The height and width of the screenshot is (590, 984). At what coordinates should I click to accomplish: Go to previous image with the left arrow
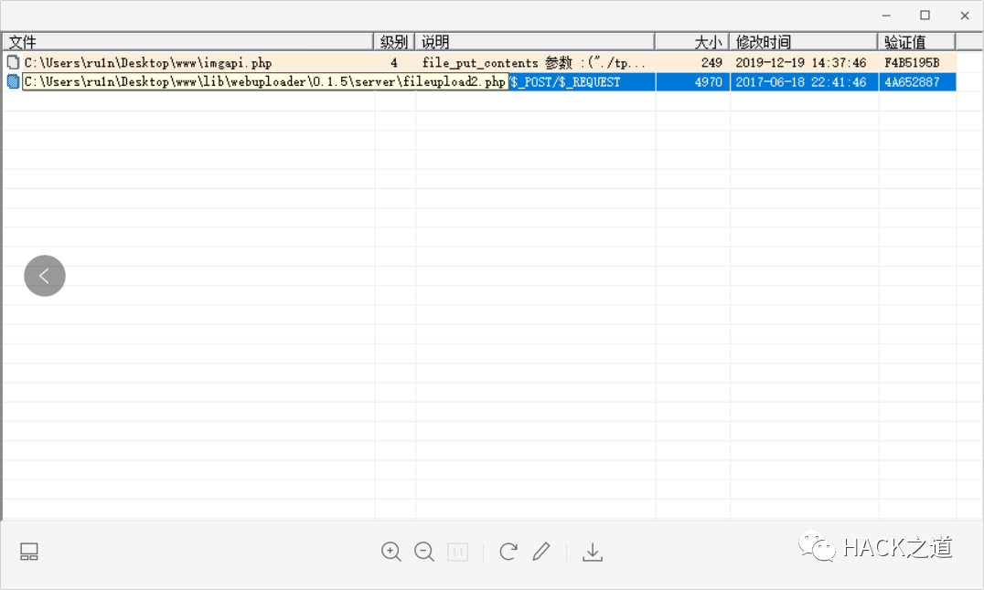click(x=44, y=275)
